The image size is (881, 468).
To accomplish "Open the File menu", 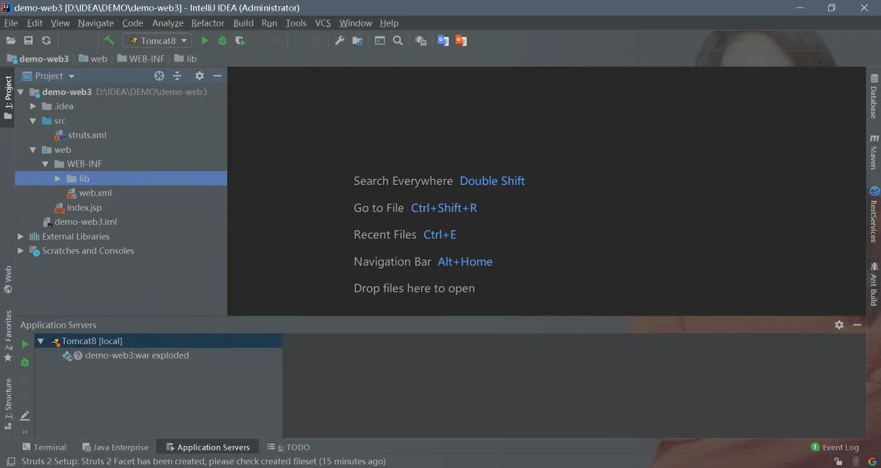I will 11,23.
